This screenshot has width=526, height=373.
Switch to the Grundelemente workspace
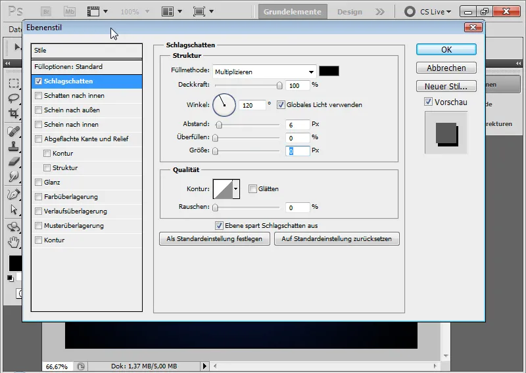pos(293,12)
